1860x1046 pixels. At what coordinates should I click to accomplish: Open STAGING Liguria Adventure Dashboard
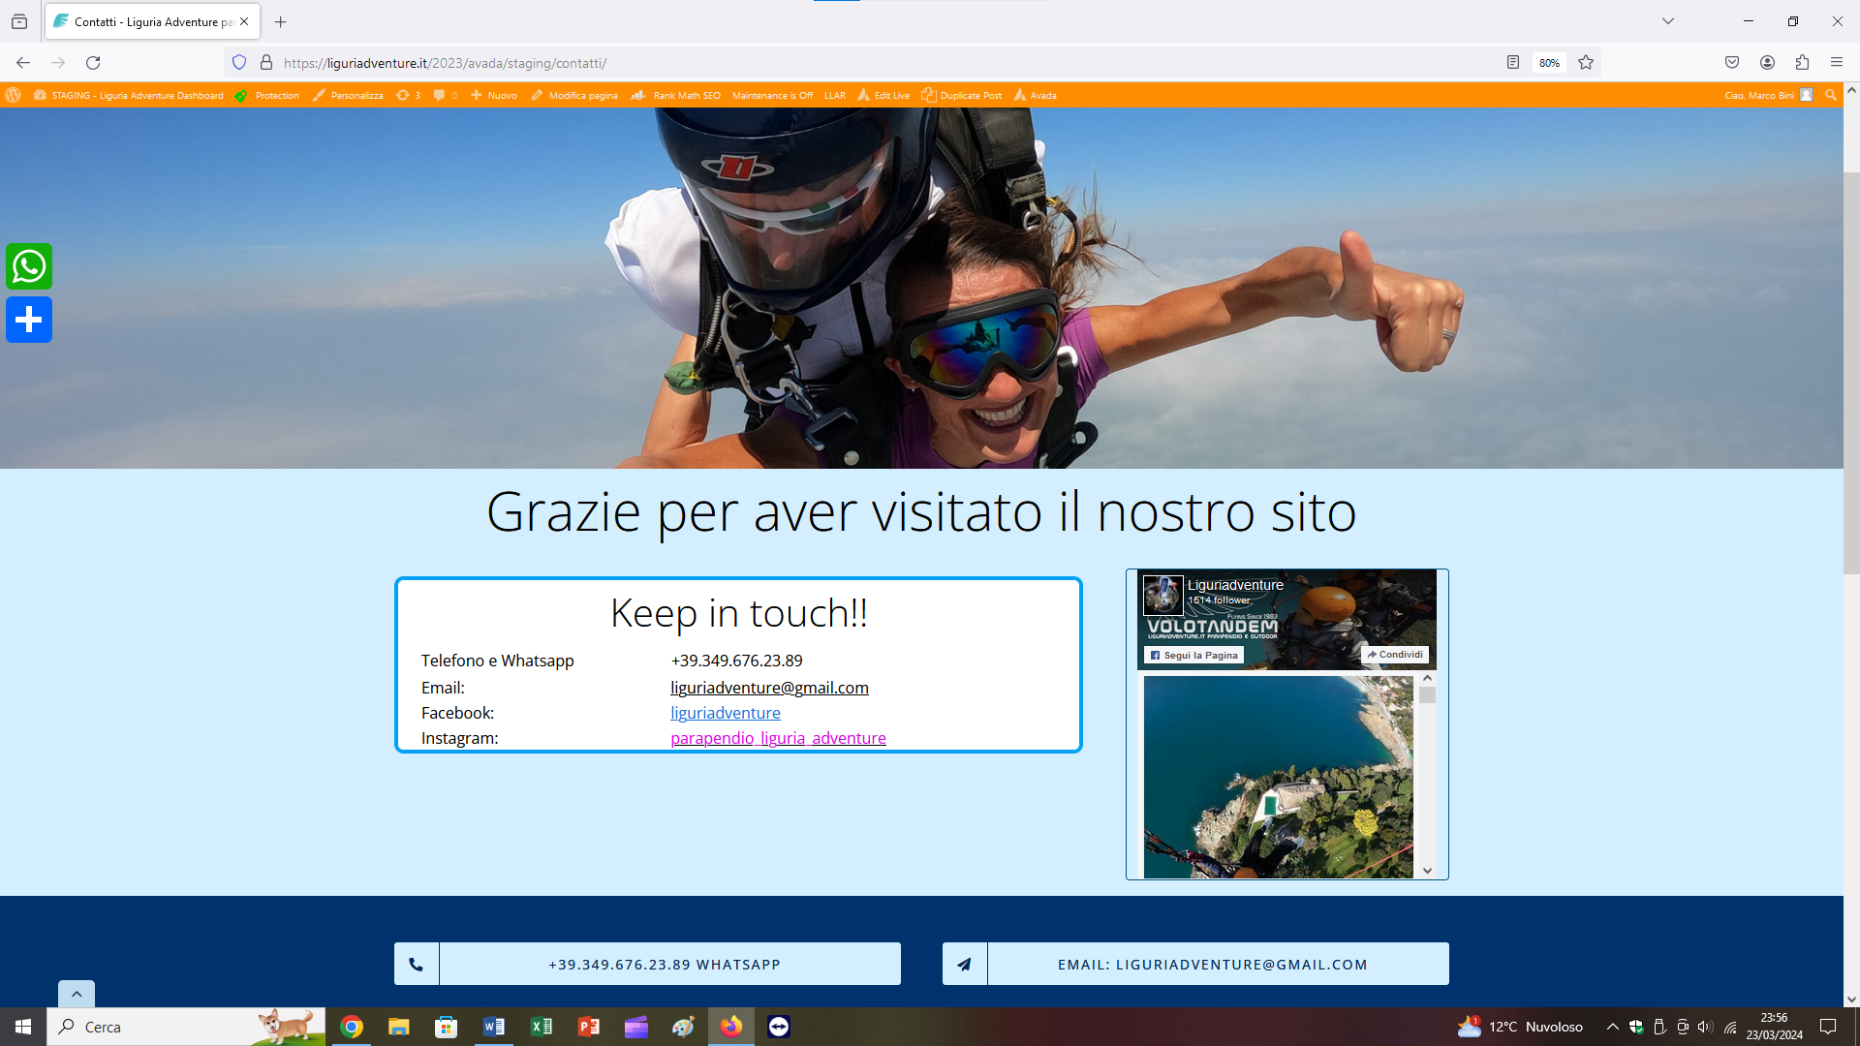(x=129, y=95)
